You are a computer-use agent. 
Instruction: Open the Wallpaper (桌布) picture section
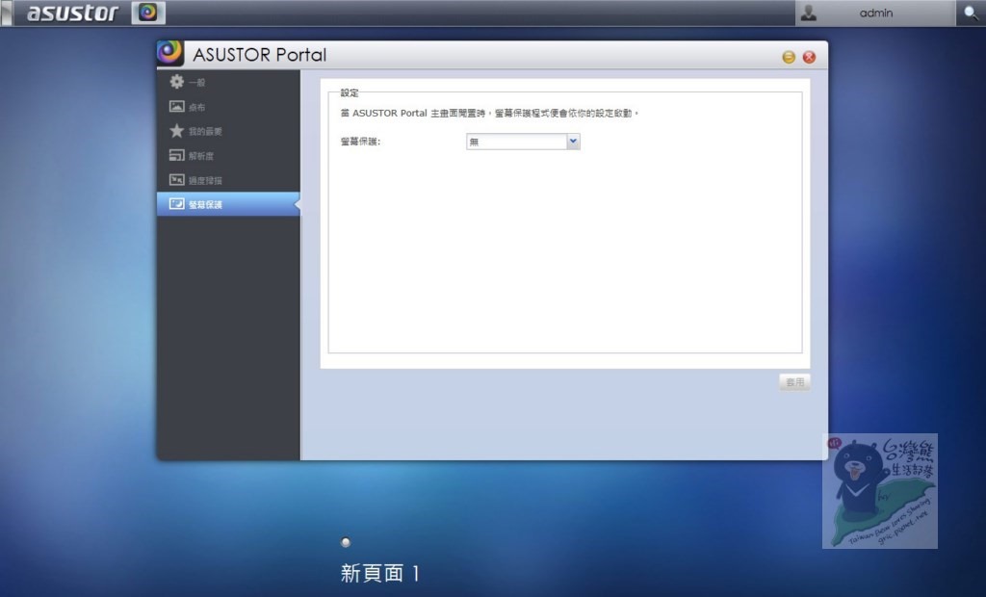coord(228,106)
